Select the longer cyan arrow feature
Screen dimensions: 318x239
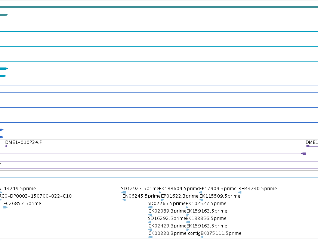(4, 69)
